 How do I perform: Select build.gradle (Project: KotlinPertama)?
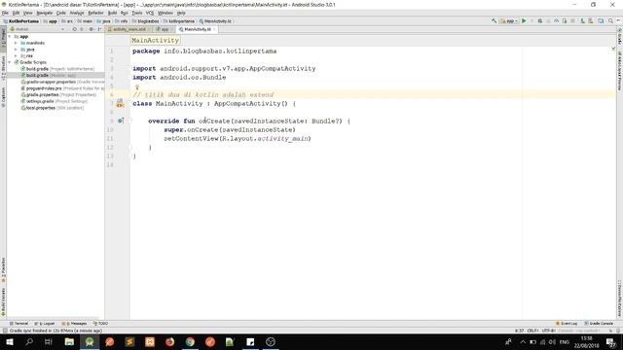pyautogui.click(x=57, y=69)
